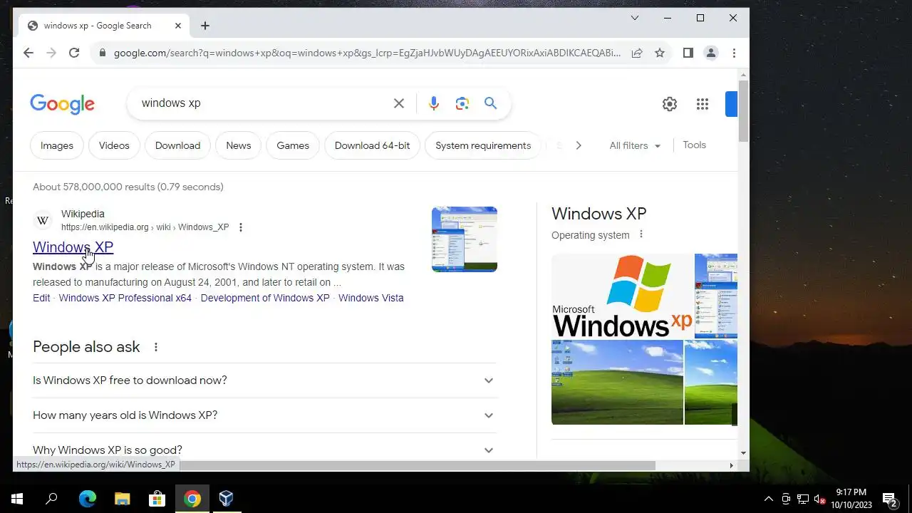Open Microsoft Store from taskbar

click(x=157, y=499)
